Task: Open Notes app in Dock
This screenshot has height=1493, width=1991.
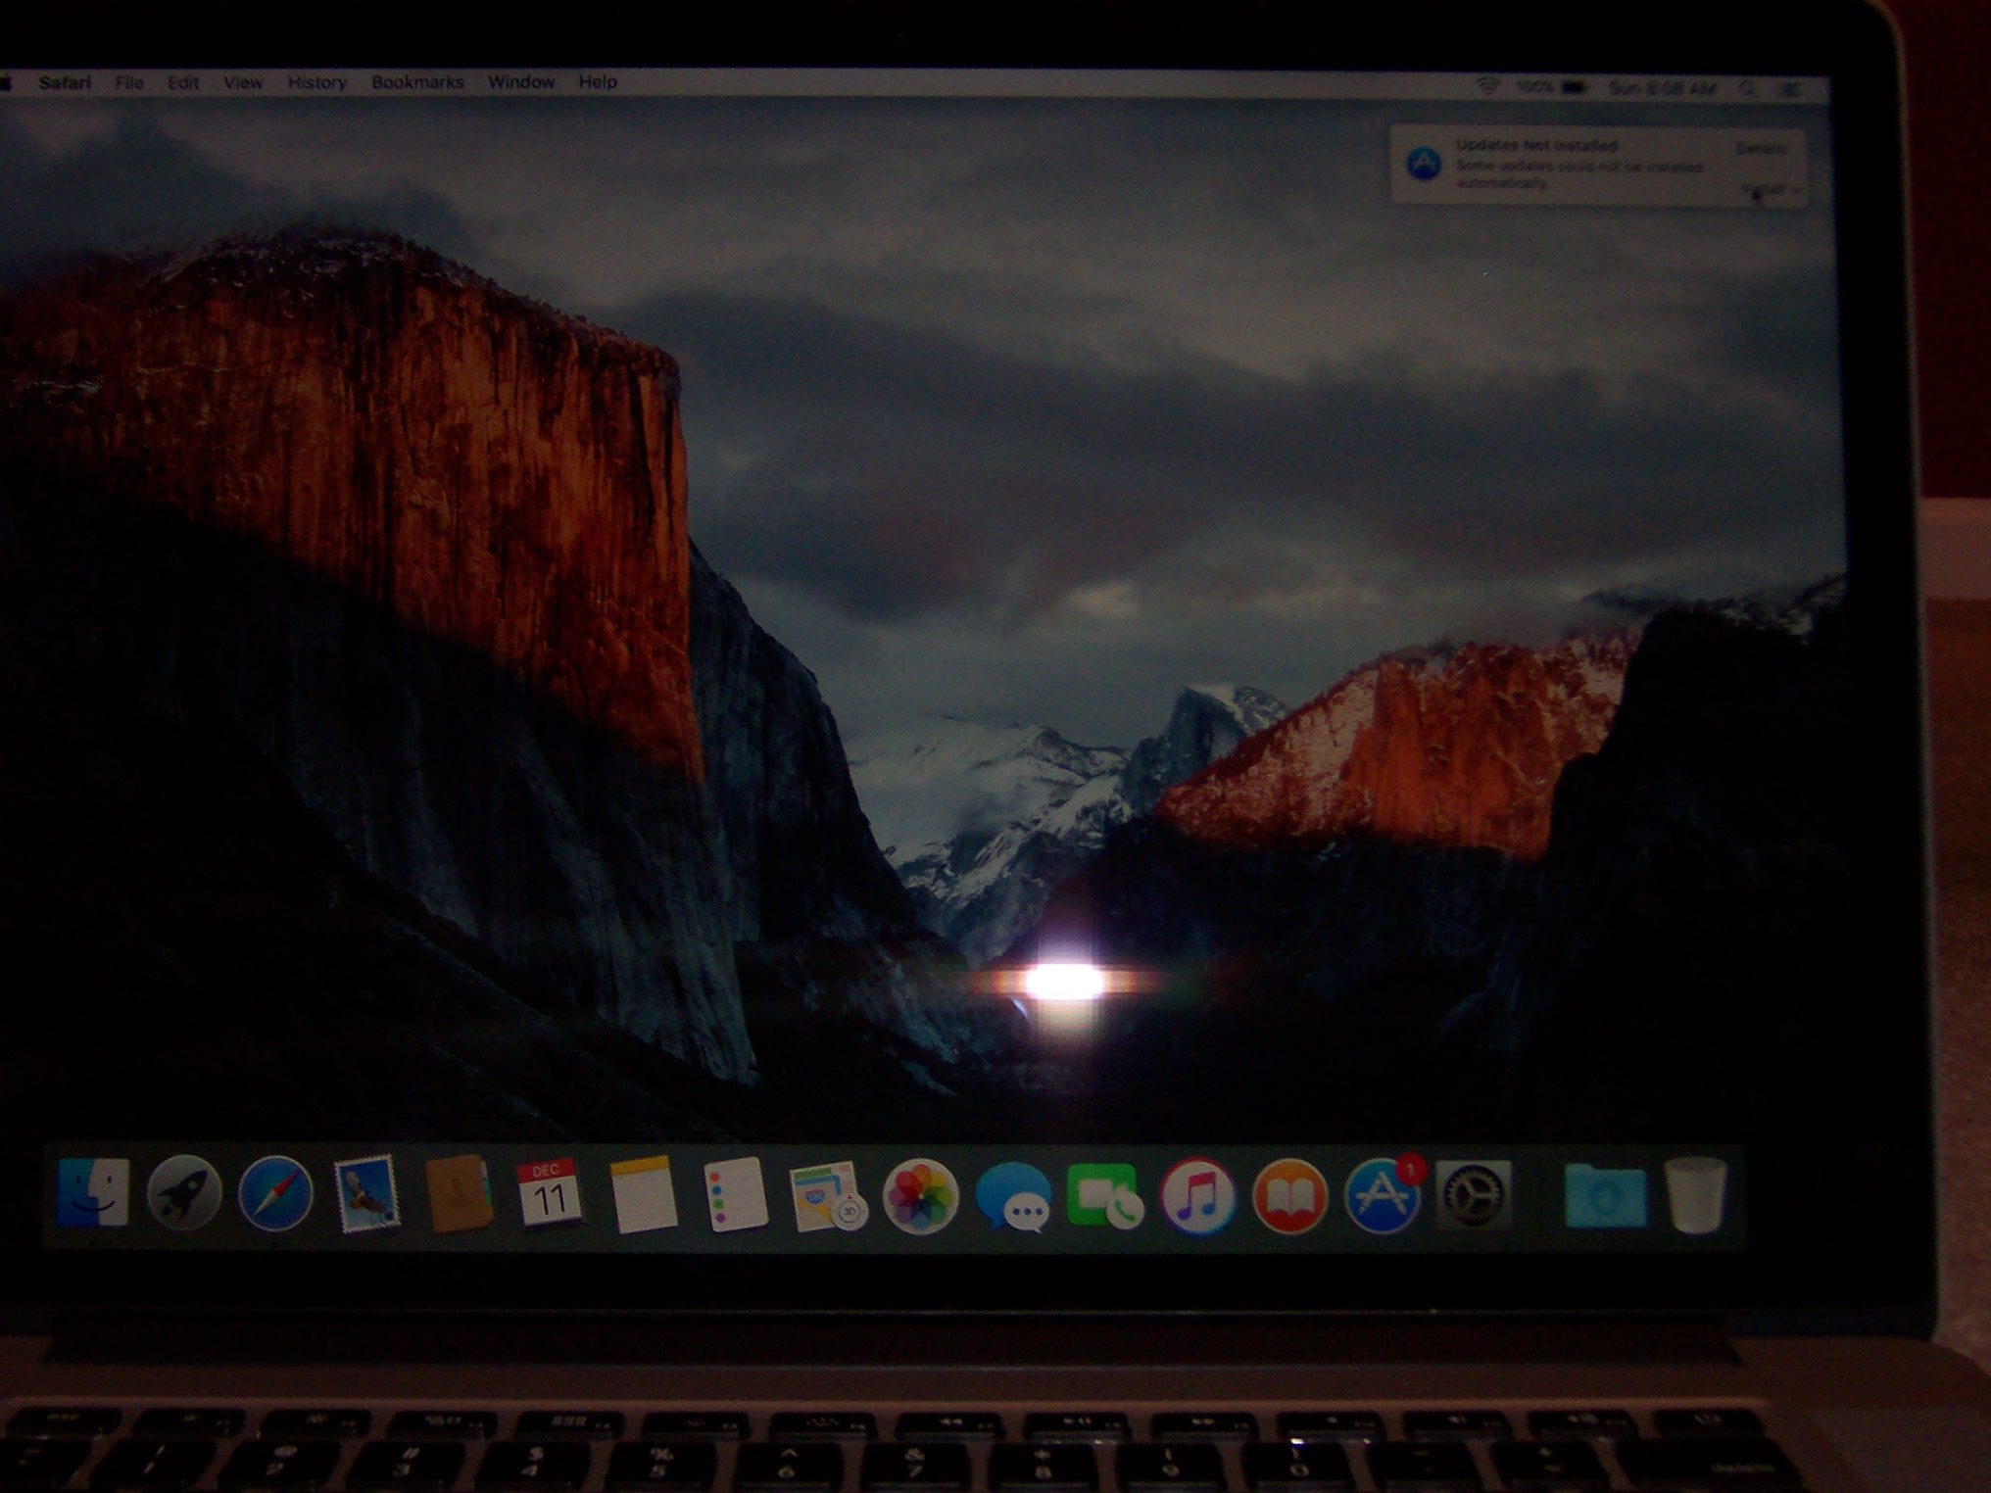Action: pyautogui.click(x=643, y=1193)
